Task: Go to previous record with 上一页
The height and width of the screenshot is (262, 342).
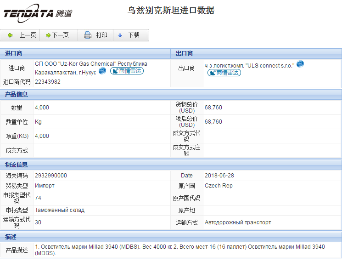Action: pos(28,35)
